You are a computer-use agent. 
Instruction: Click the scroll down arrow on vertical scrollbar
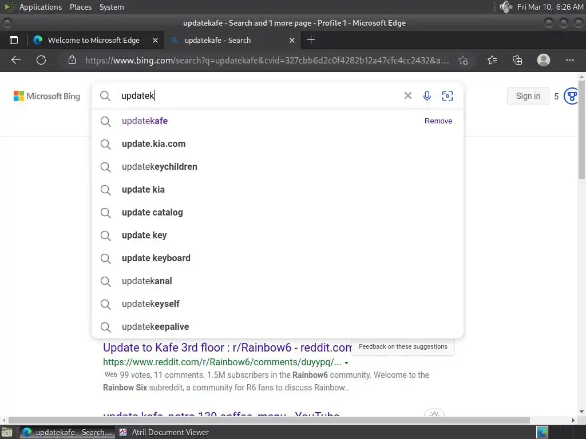pos(581,412)
